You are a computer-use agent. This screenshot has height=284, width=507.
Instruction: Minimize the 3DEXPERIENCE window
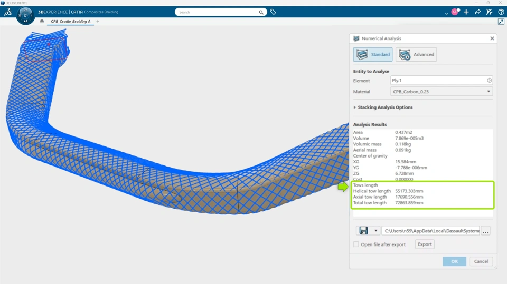[476, 3]
